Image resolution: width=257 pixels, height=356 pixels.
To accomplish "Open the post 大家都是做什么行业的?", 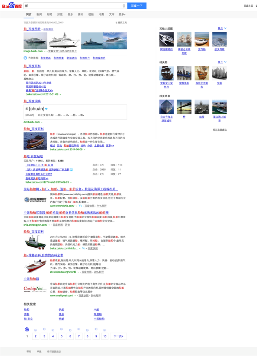I will point(39,174).
